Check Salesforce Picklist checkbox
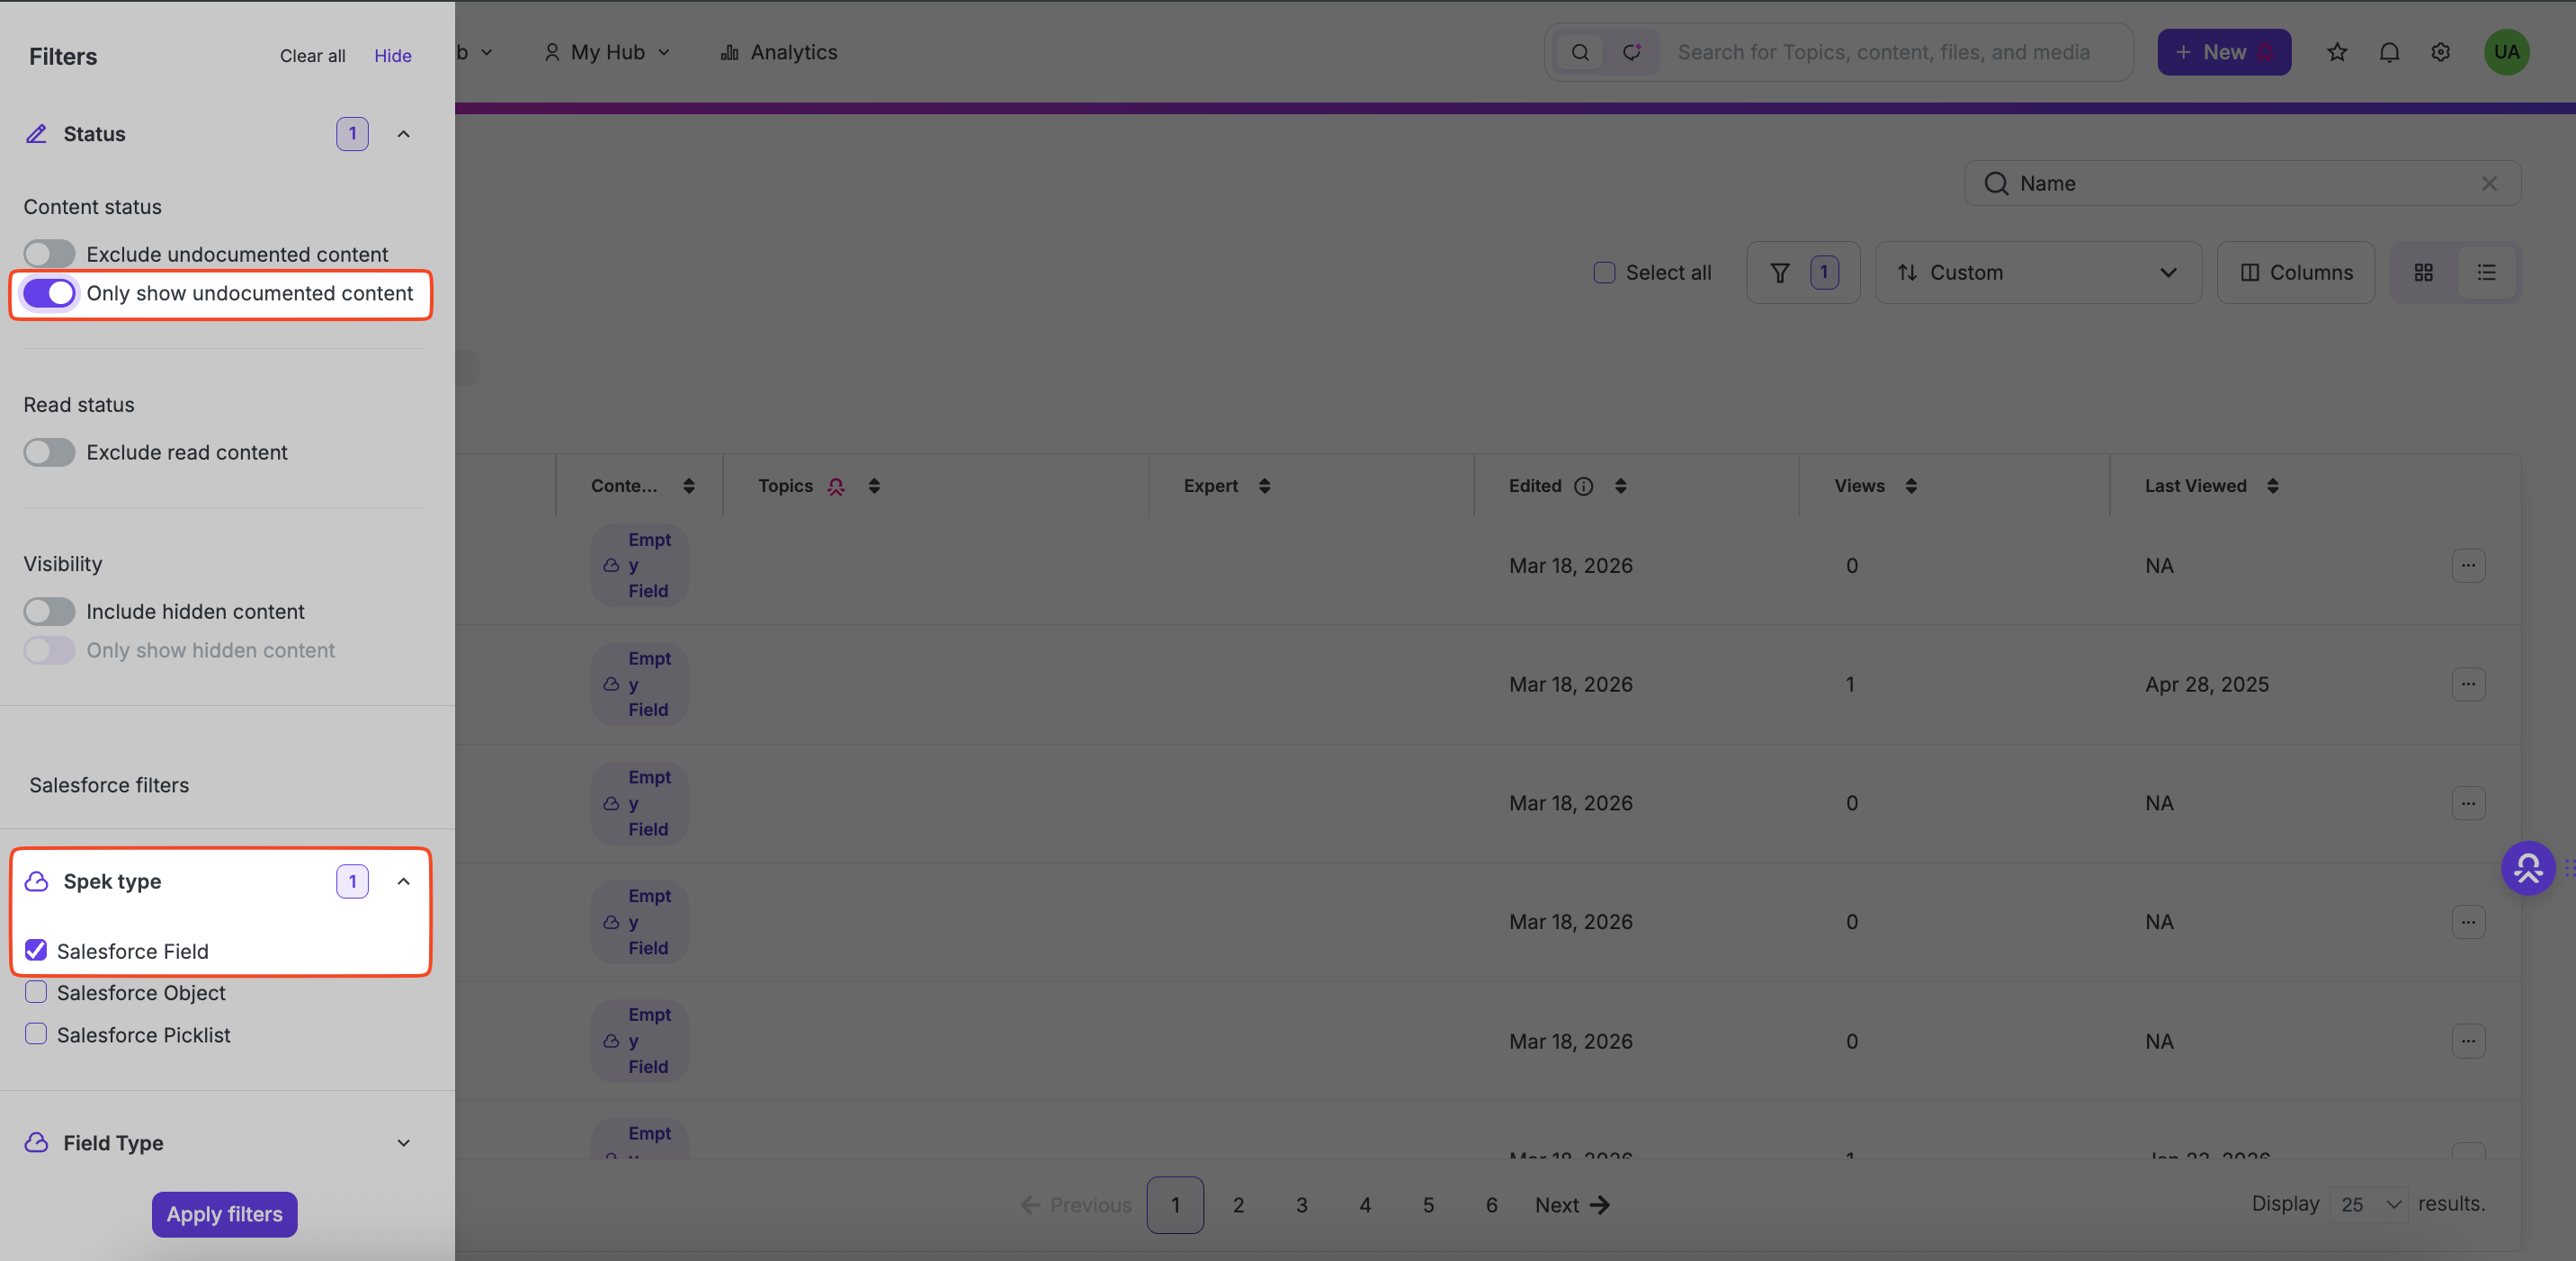Screen dimensions: 2576x1261 pyautogui.click(x=36, y=1034)
